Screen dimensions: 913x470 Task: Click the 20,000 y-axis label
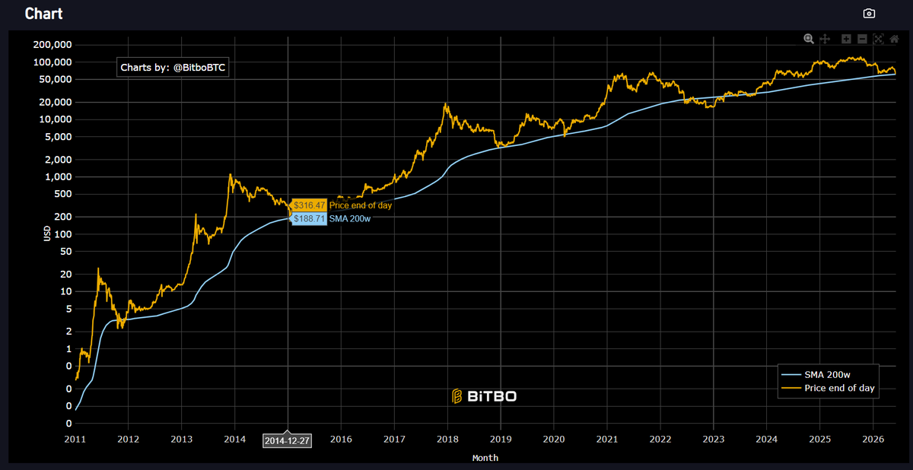point(56,102)
